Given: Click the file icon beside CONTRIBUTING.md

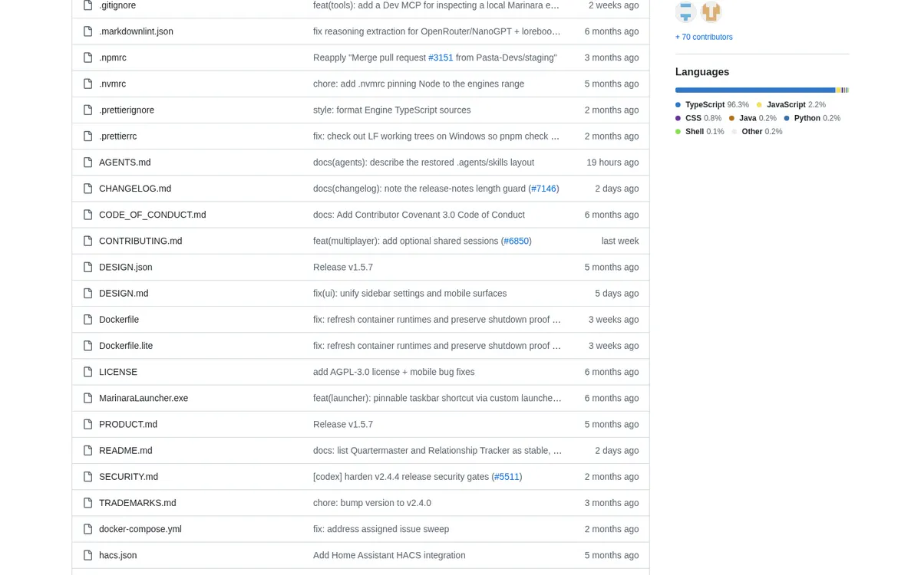Looking at the screenshot, I should tap(87, 241).
